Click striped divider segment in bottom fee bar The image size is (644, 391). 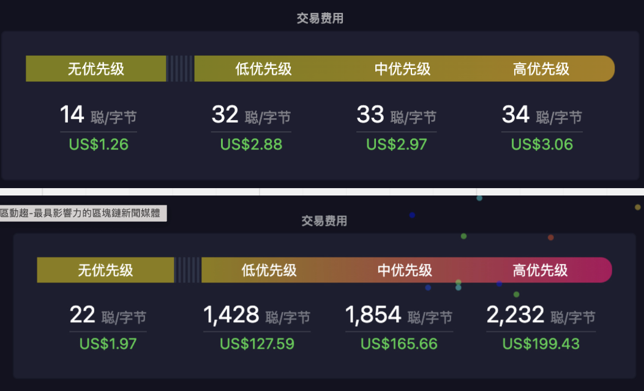pyautogui.click(x=188, y=270)
